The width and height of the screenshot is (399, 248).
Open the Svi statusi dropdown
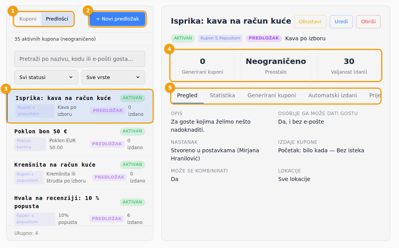46,77
